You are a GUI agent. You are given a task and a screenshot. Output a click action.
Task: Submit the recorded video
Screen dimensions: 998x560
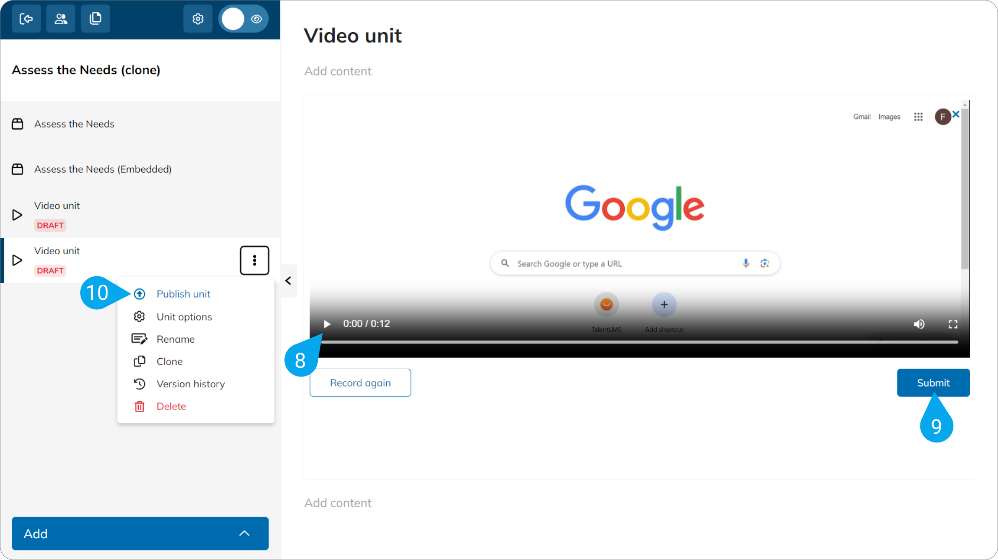[933, 383]
